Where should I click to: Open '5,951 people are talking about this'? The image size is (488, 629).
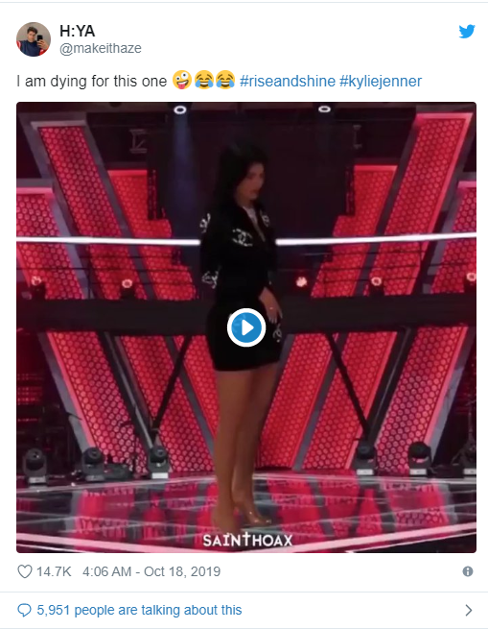coord(139,610)
